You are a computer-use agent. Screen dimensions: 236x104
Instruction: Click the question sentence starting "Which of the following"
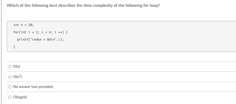[83, 5]
